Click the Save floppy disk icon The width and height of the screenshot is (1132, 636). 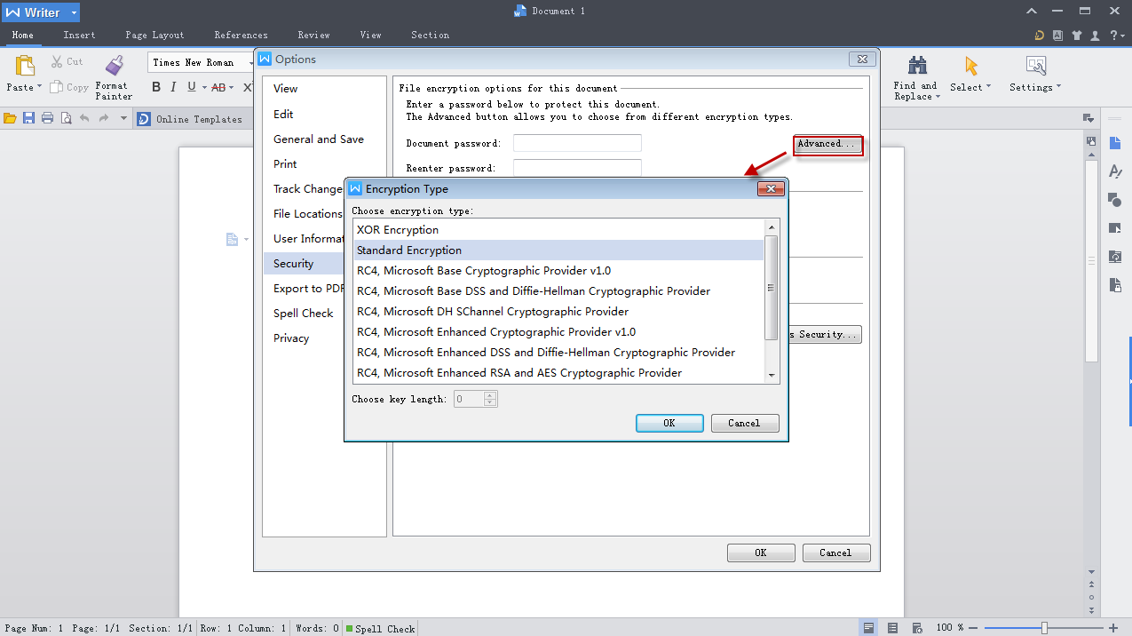[x=28, y=118]
